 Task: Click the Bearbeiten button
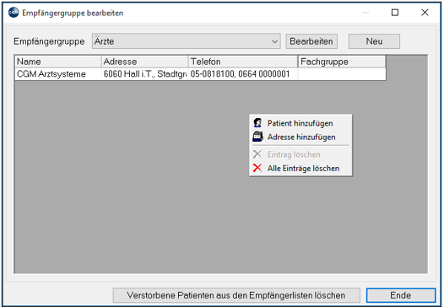(x=311, y=41)
